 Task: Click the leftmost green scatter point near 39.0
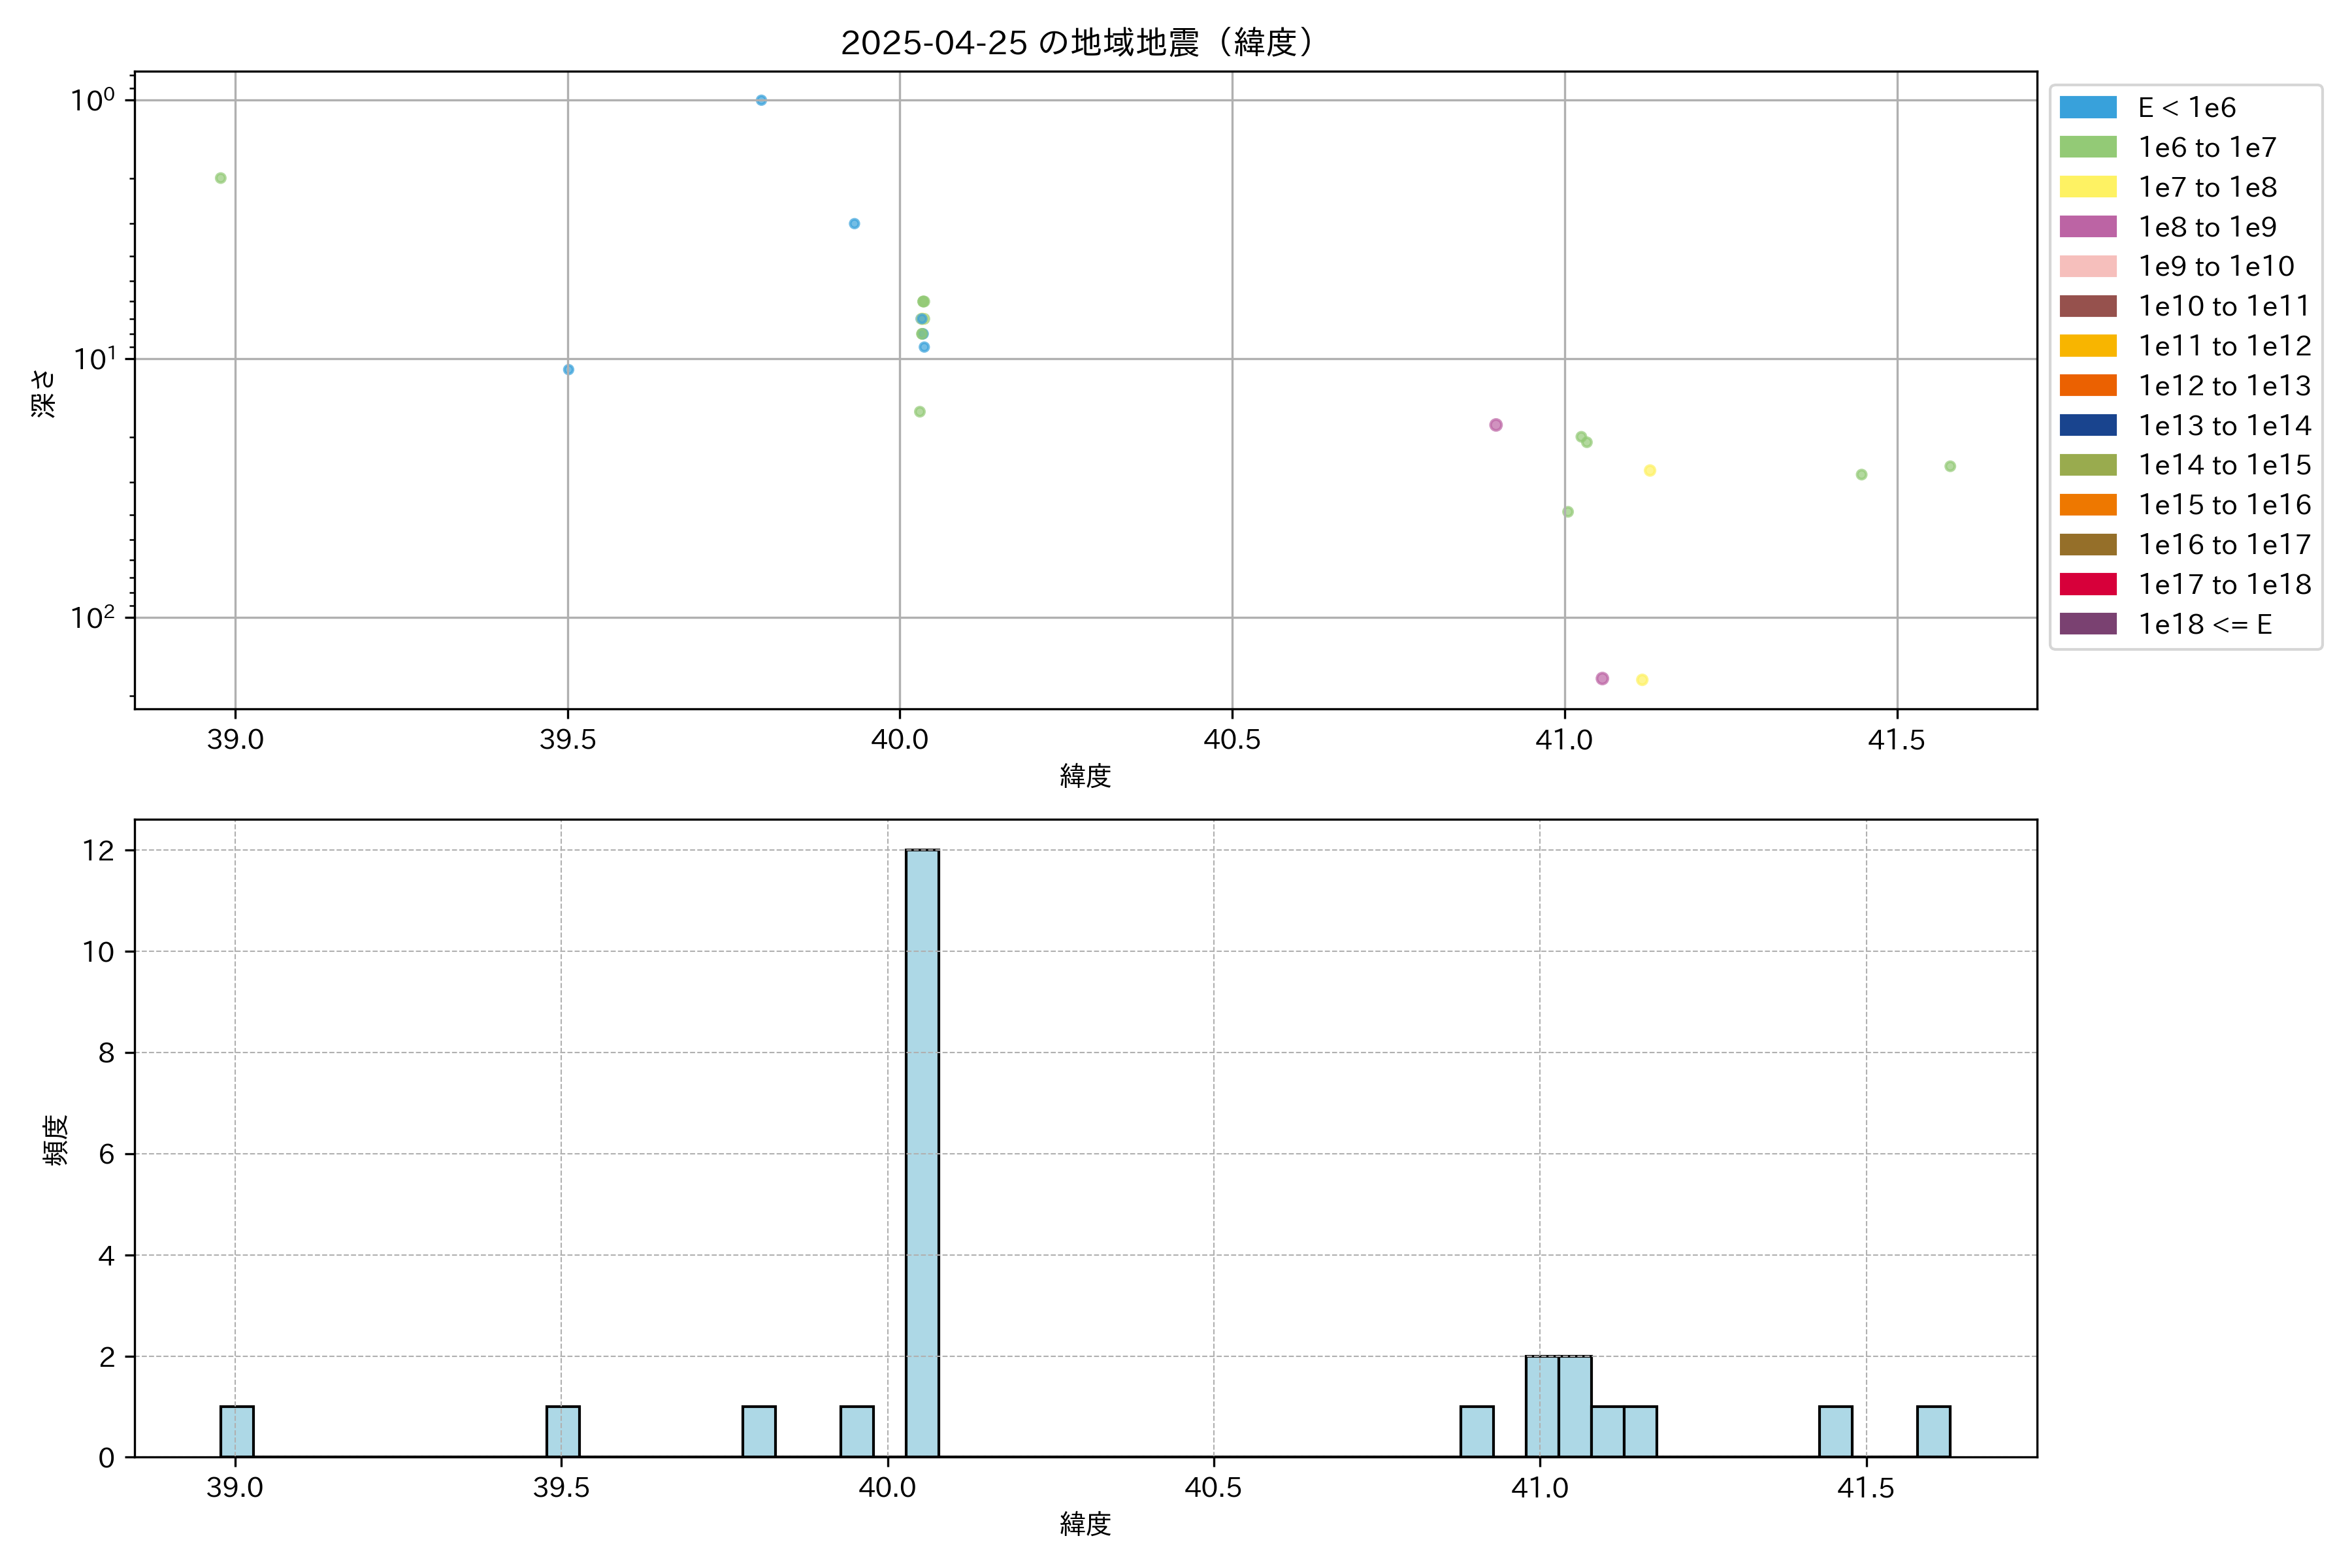tap(221, 178)
